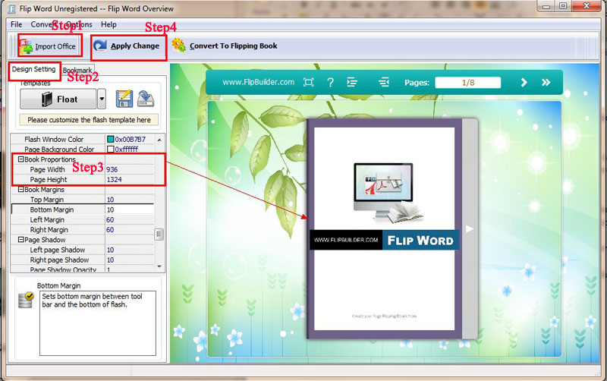607x381 pixels.
Task: Click the load template settings icon
Action: tap(146, 99)
